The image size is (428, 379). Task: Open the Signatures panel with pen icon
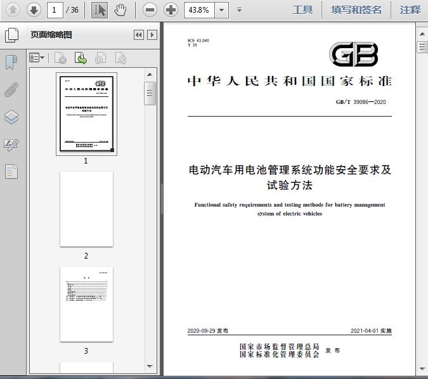coord(11,145)
